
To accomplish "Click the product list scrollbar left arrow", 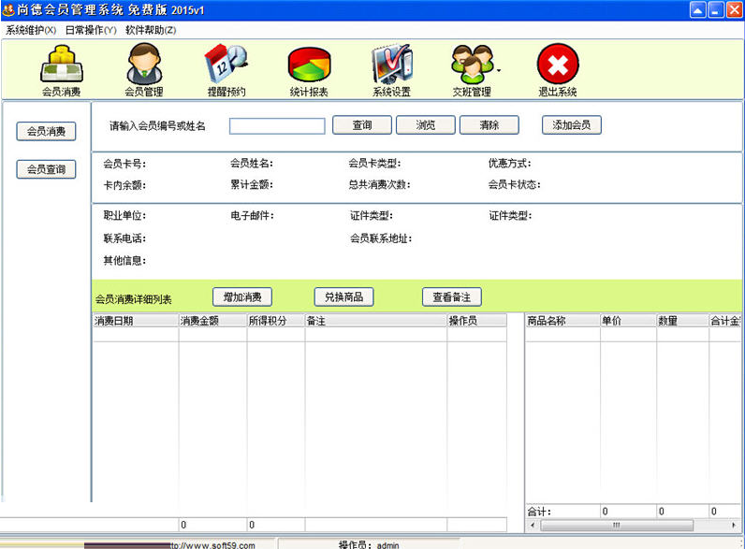I will click(533, 525).
